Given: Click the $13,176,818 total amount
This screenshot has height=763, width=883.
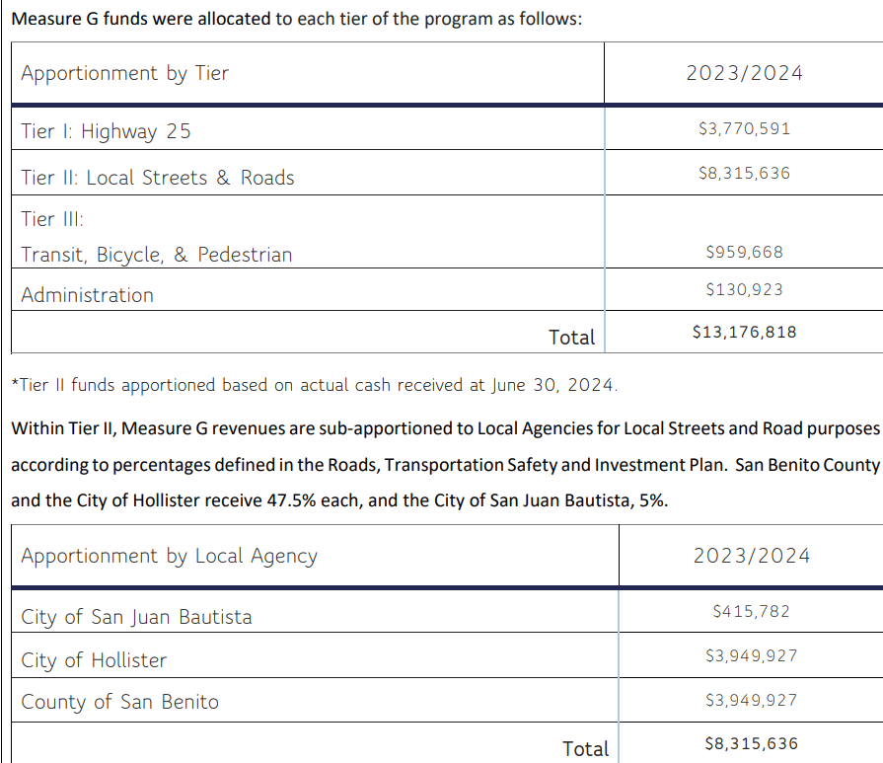Looking at the screenshot, I should pos(744,333).
